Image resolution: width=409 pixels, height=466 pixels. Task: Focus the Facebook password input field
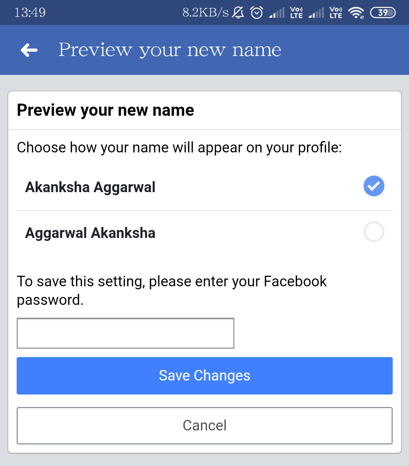pyautogui.click(x=125, y=333)
